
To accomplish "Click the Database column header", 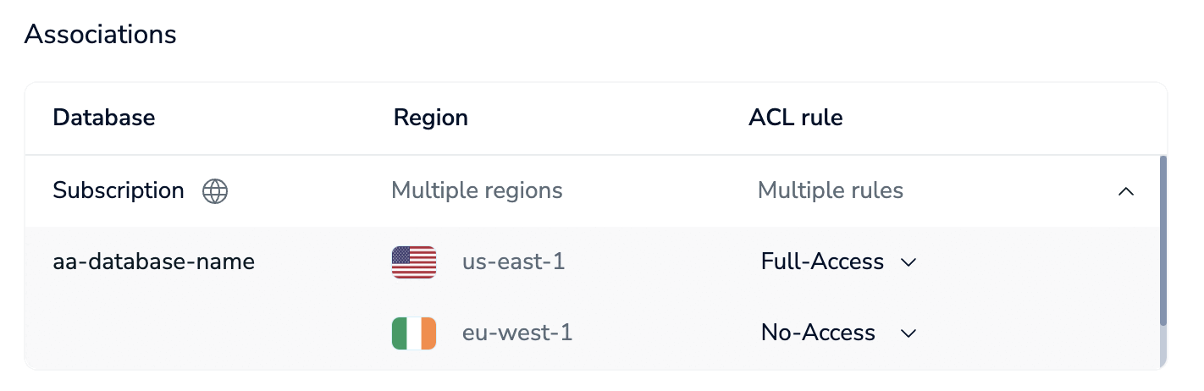I will tap(103, 118).
